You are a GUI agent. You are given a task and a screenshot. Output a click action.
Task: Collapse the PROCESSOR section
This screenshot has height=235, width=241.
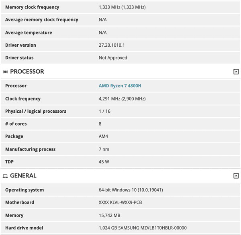coord(236,72)
